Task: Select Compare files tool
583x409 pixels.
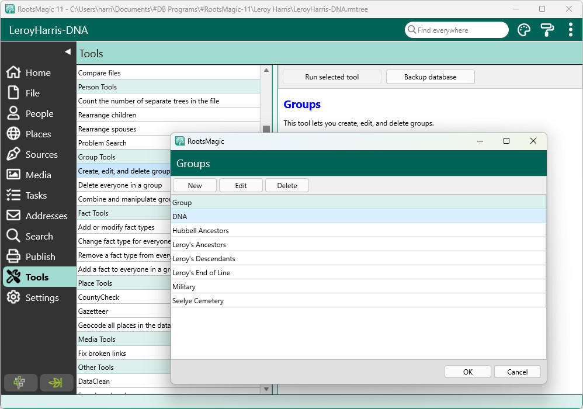Action: 168,73
